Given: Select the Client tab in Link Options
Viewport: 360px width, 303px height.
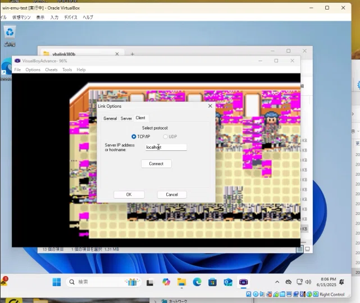Looking at the screenshot, I should [x=140, y=118].
